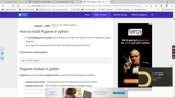Open recorder gallery icon
This screenshot has height=98, width=175.
click(173, 54)
